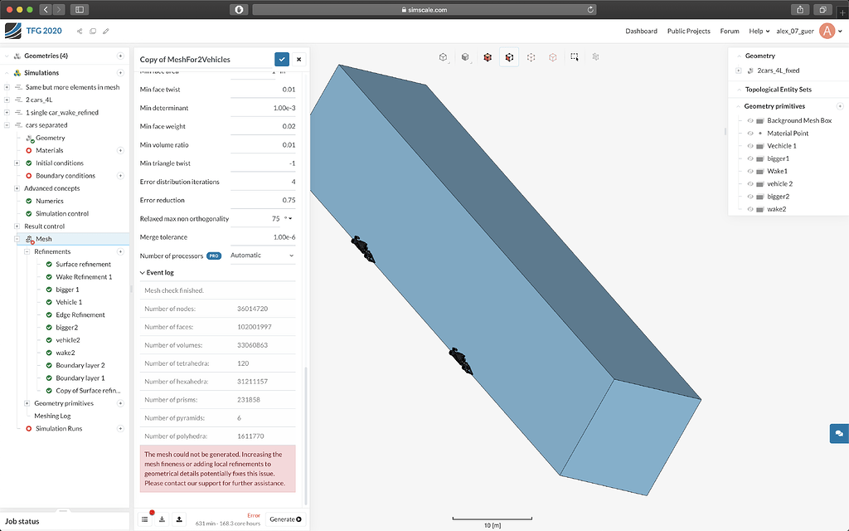This screenshot has width=849, height=531.
Task: Open the meshing log list icon
Action: pyautogui.click(x=145, y=519)
